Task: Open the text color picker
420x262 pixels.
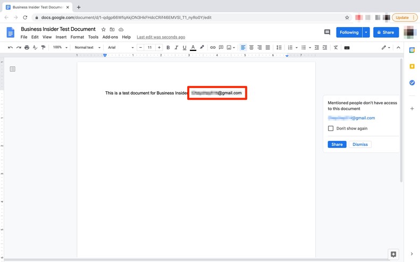Action: [193, 48]
